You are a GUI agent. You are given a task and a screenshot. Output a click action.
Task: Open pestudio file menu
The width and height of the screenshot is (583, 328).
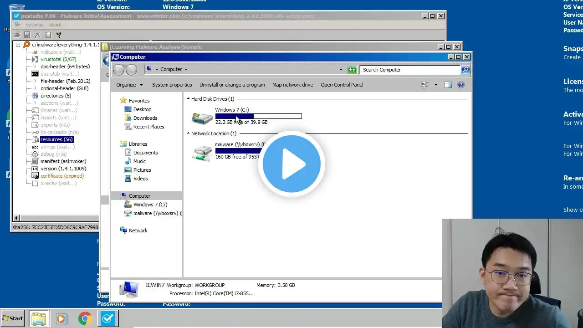point(17,25)
